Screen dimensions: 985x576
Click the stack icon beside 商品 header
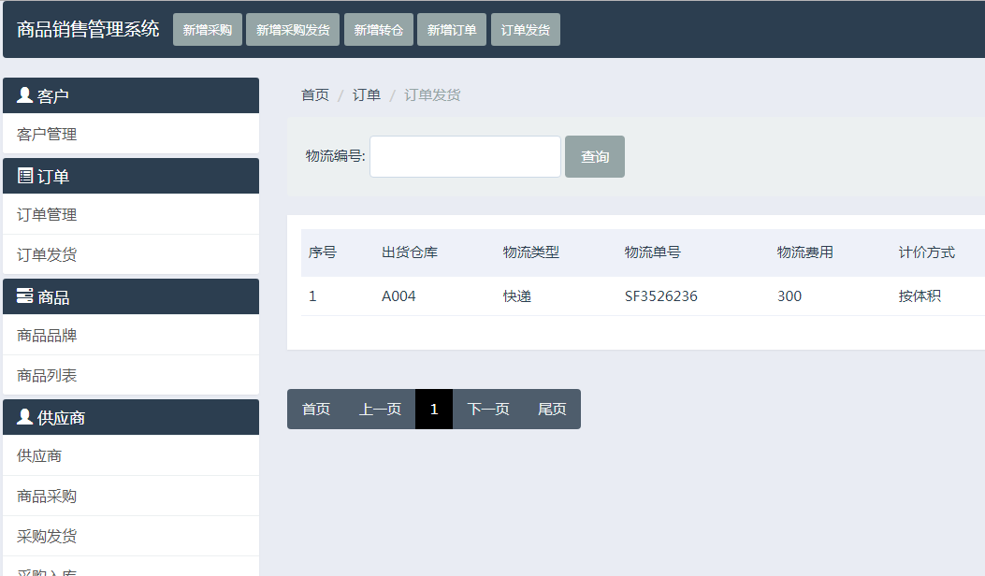24,296
